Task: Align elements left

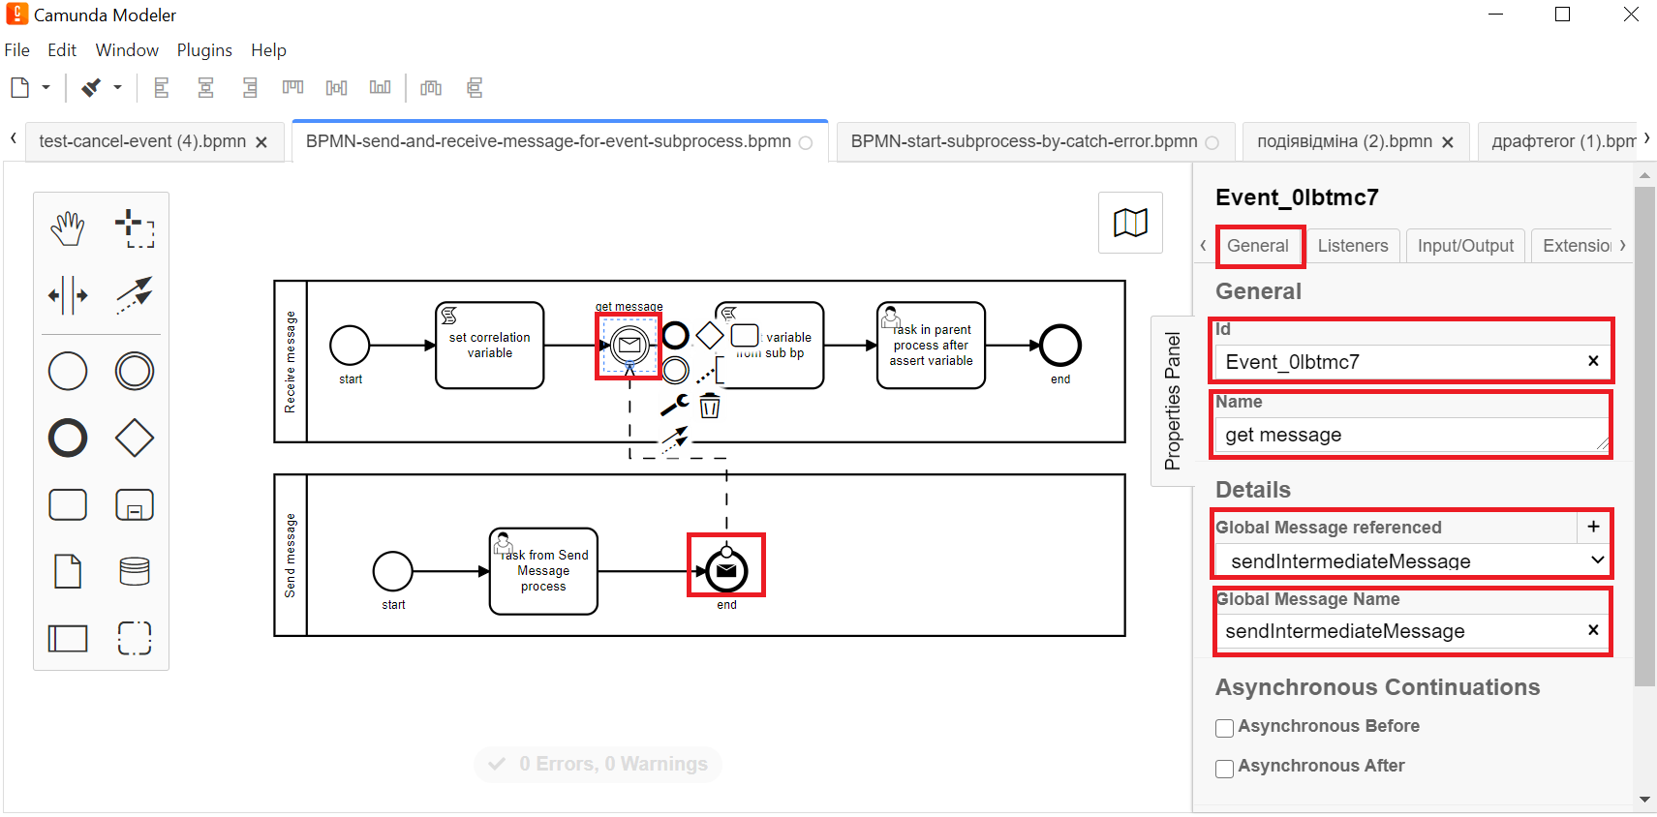Action: click(162, 88)
